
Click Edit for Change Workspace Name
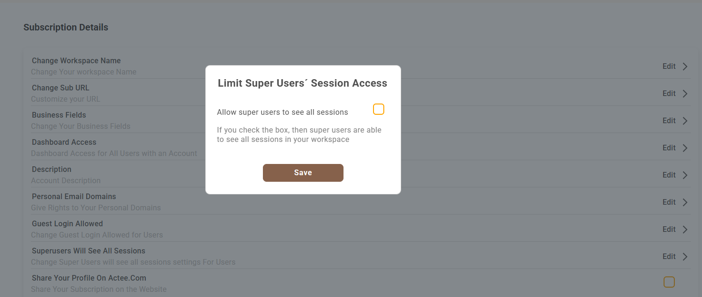[669, 67]
